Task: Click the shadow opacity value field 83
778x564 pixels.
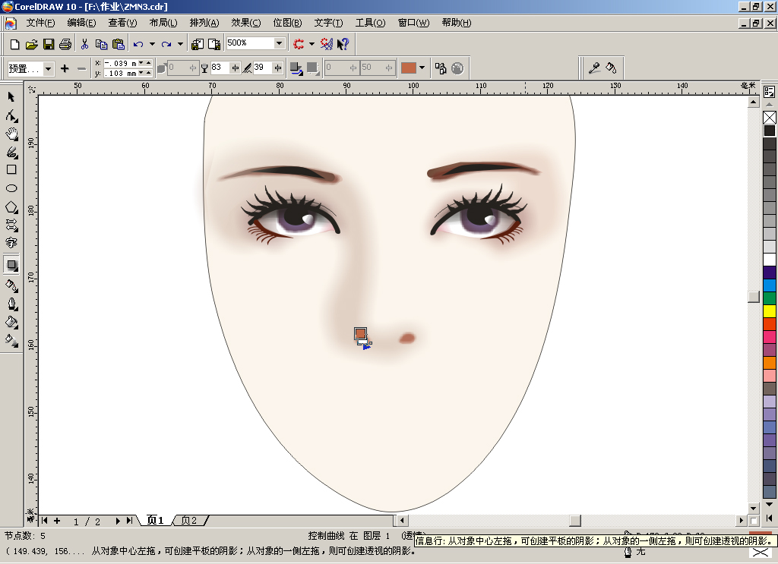Action: pyautogui.click(x=220, y=68)
